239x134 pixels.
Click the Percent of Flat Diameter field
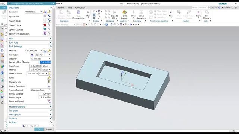tap(45, 62)
